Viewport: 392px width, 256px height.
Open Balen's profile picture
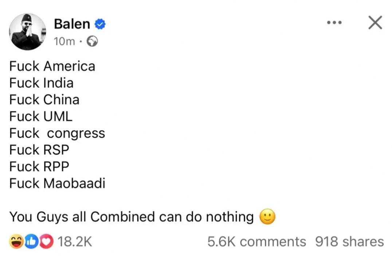point(28,32)
